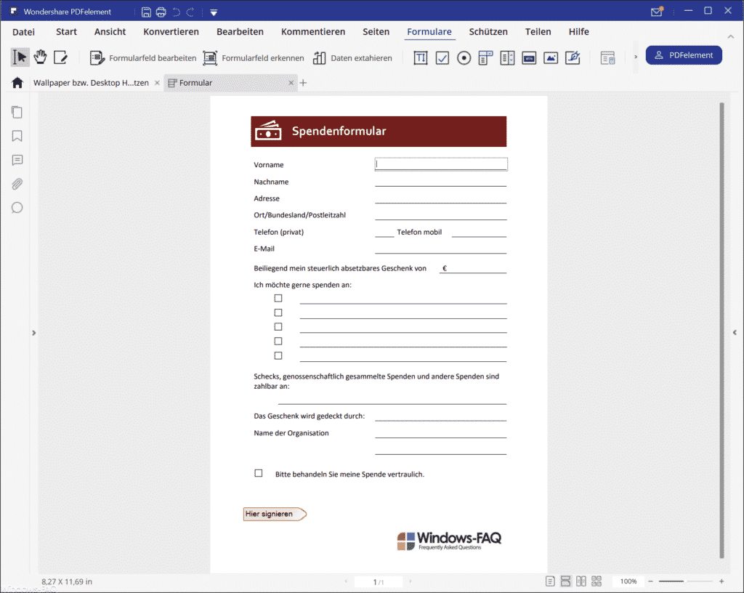This screenshot has height=593, width=744.
Task: Click Daten extrahieren button
Action: [352, 58]
